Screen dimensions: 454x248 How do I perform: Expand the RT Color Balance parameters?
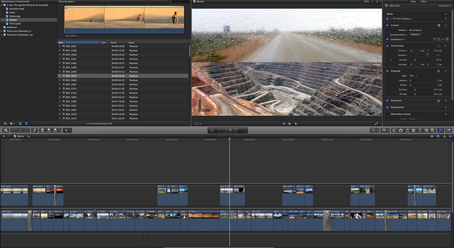391,18
